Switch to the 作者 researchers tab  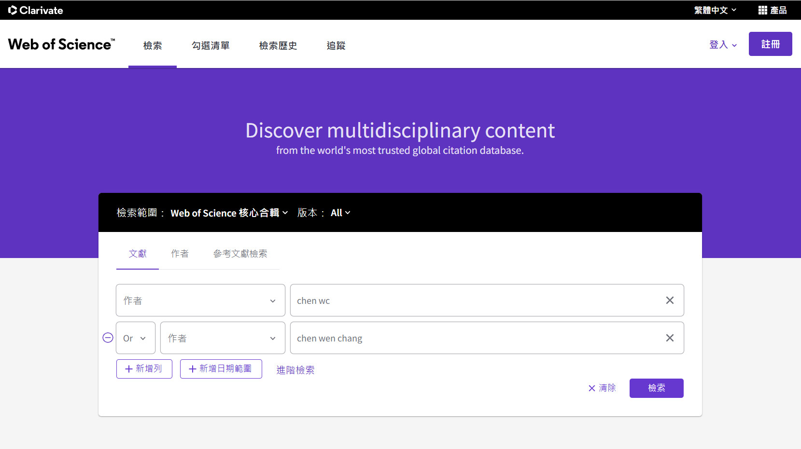pyautogui.click(x=180, y=254)
